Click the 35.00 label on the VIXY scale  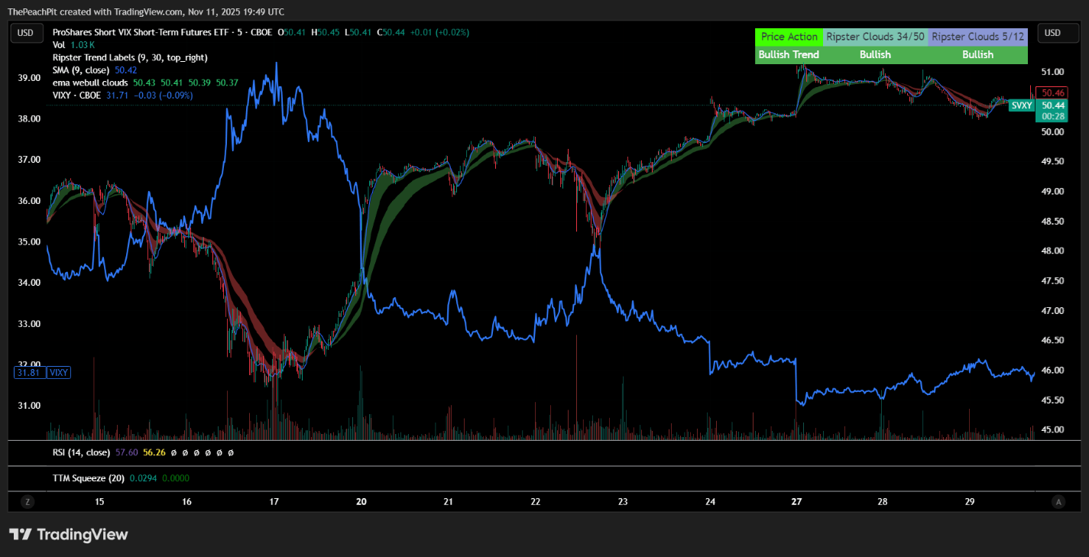[28, 241]
